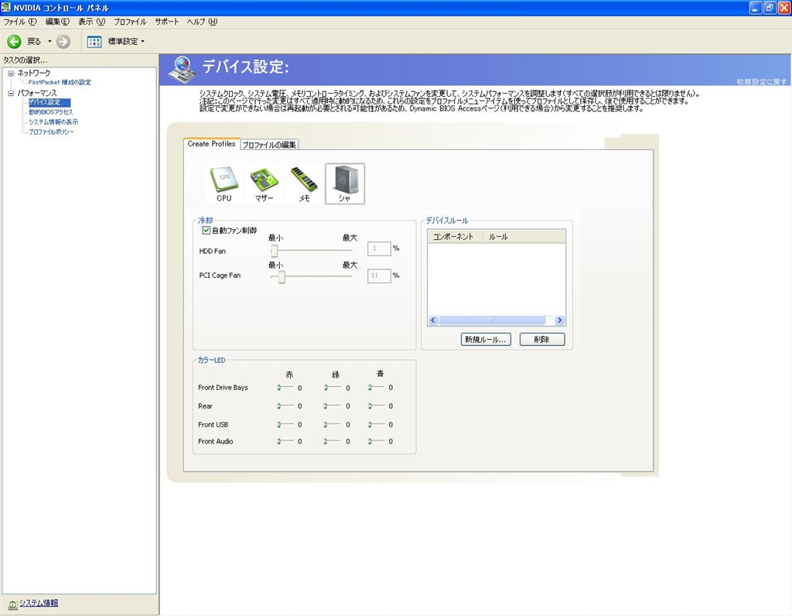Screen dimensions: 792x616
Task: Toggle the 自動ファン制御 checkbox
Action: [x=206, y=231]
